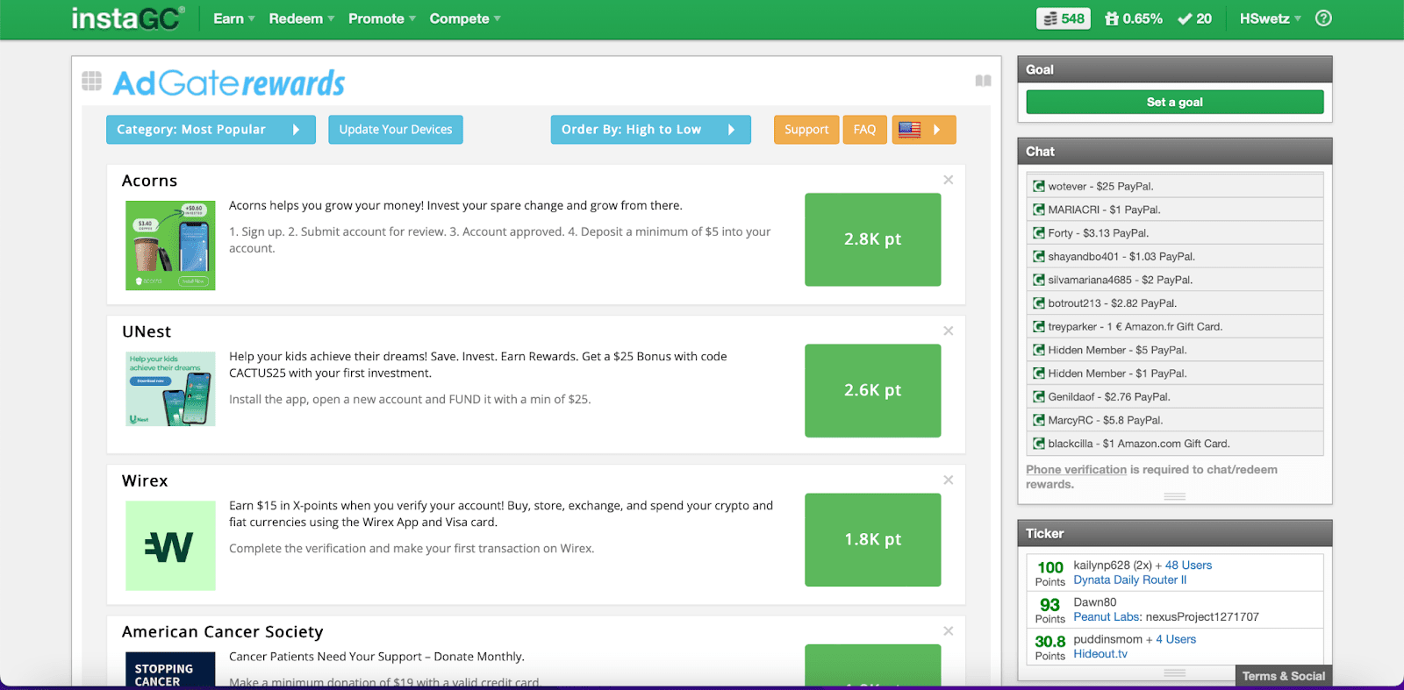Screen dimensions: 1404x690
Task: Click icon beside botrout213 chat entry
Action: coord(1039,303)
